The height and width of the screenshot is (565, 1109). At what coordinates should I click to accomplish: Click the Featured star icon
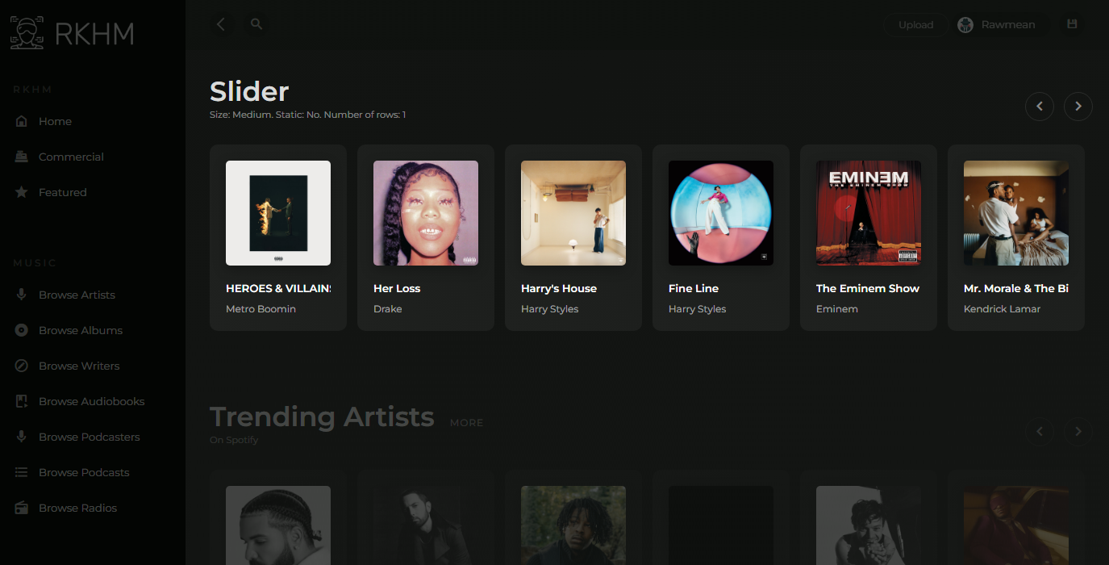click(22, 192)
